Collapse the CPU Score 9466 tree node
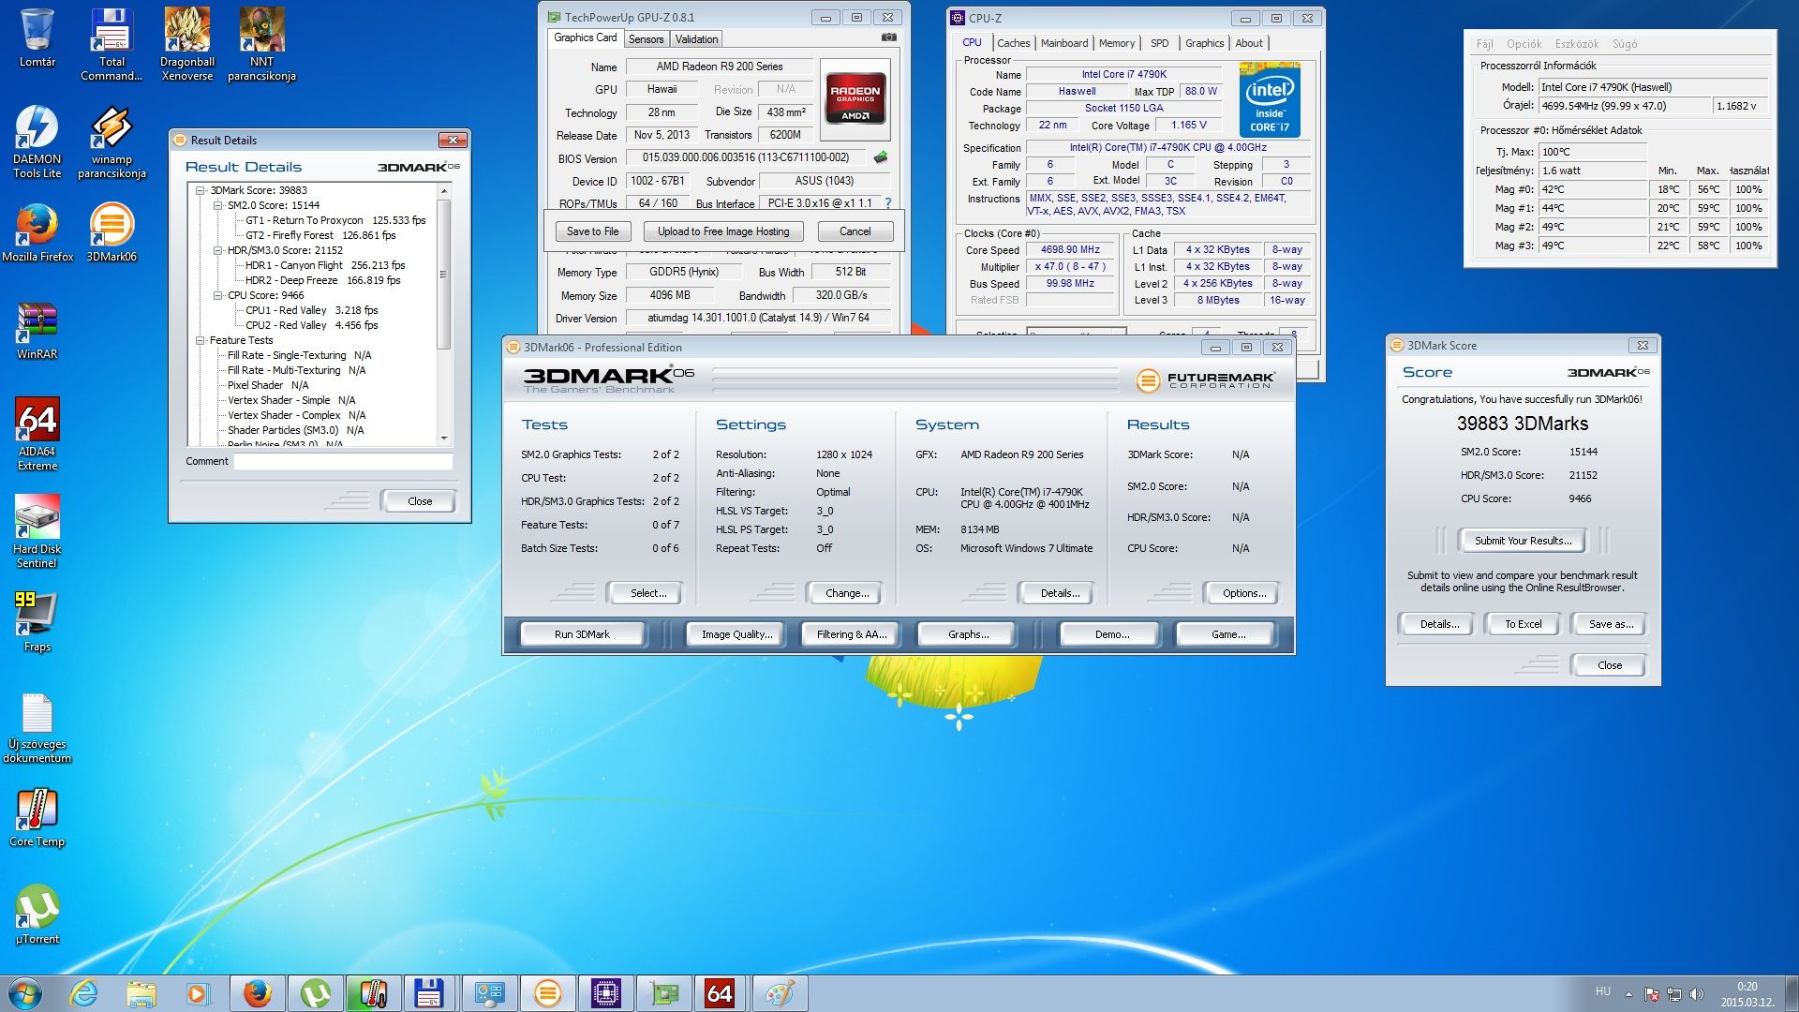Image resolution: width=1799 pixels, height=1012 pixels. click(217, 295)
